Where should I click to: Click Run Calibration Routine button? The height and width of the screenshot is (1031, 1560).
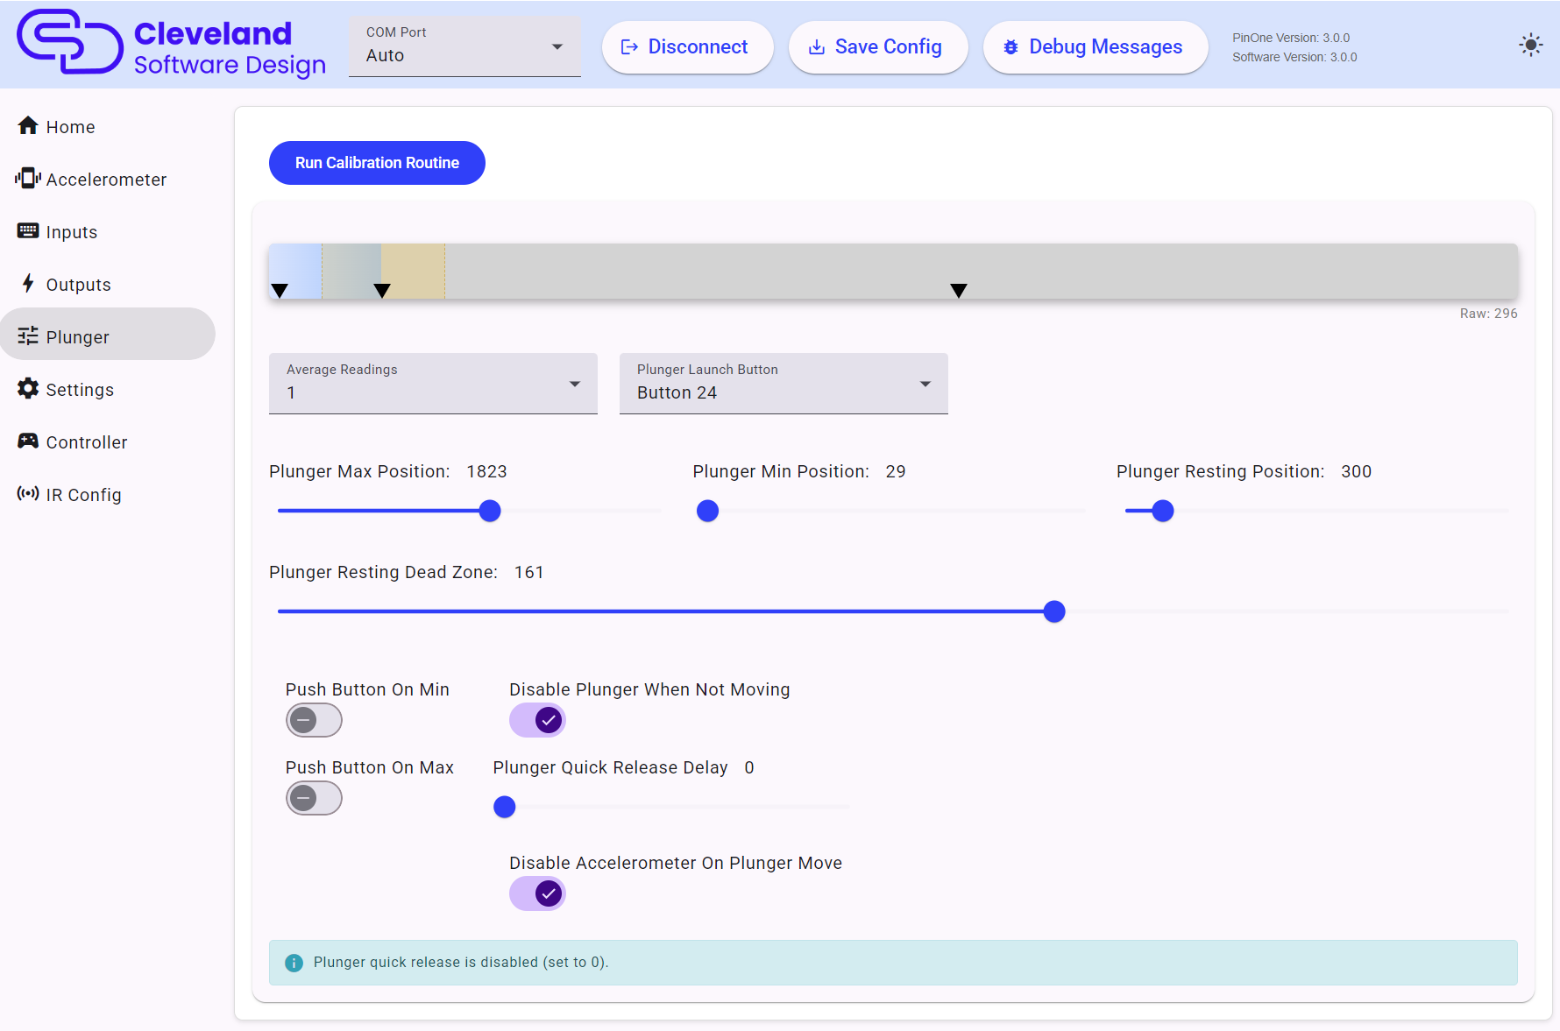pos(377,163)
